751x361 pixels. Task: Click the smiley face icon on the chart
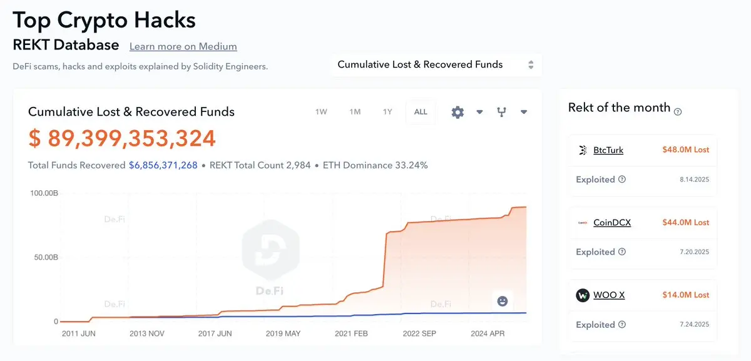tap(502, 301)
